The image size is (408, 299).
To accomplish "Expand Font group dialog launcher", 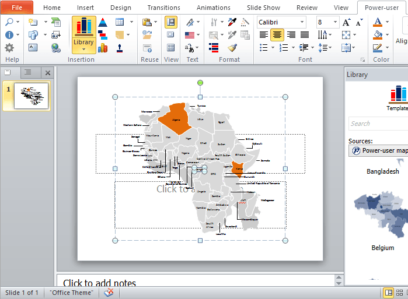I will click(x=362, y=60).
